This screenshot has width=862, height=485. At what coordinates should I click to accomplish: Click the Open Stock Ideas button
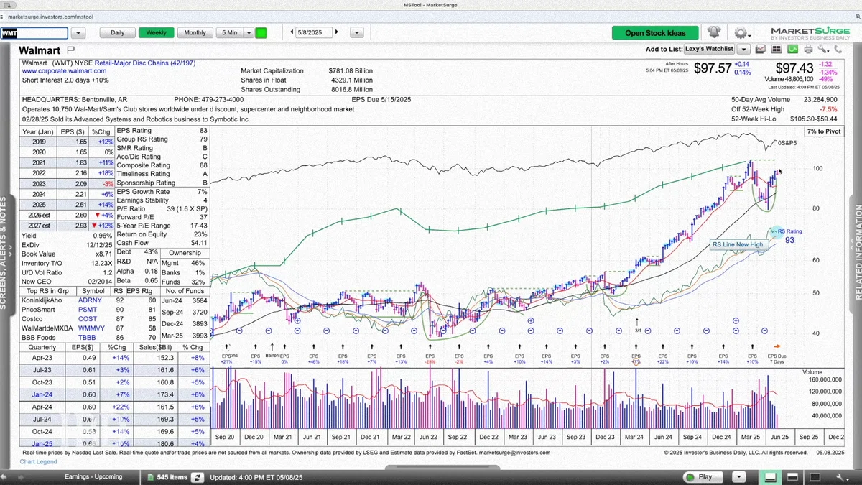point(655,33)
